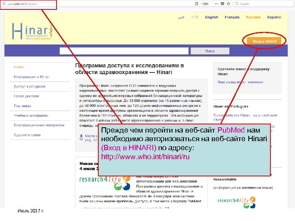This screenshot has width=295, height=221.
Task: Open the page actions three-dots menu
Action: click(217, 4)
